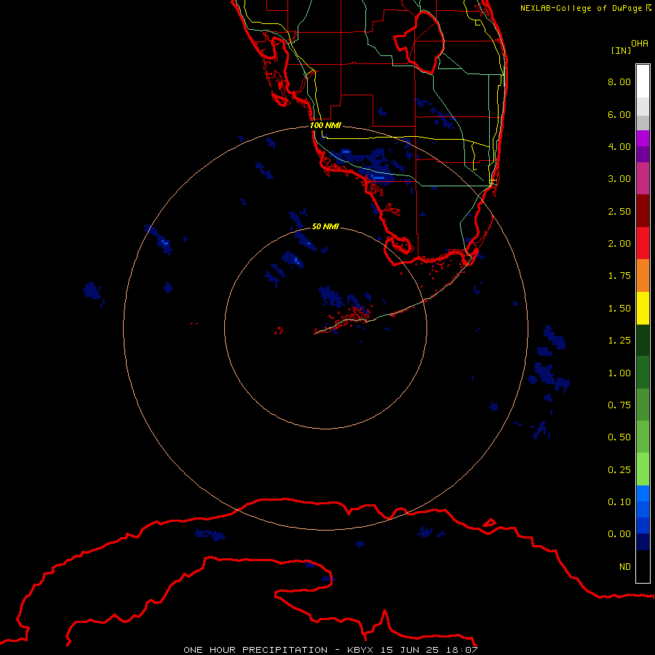Click the 1.00 legend value
This screenshot has width=655, height=655.
pos(619,373)
